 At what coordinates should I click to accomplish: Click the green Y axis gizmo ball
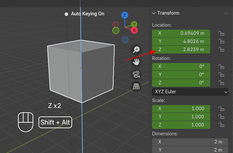tap(134, 24)
